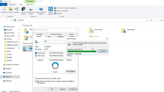Select Network in the sidebar
Image resolution: width=164 pixels, height=92 pixels.
pyautogui.click(x=8, y=81)
